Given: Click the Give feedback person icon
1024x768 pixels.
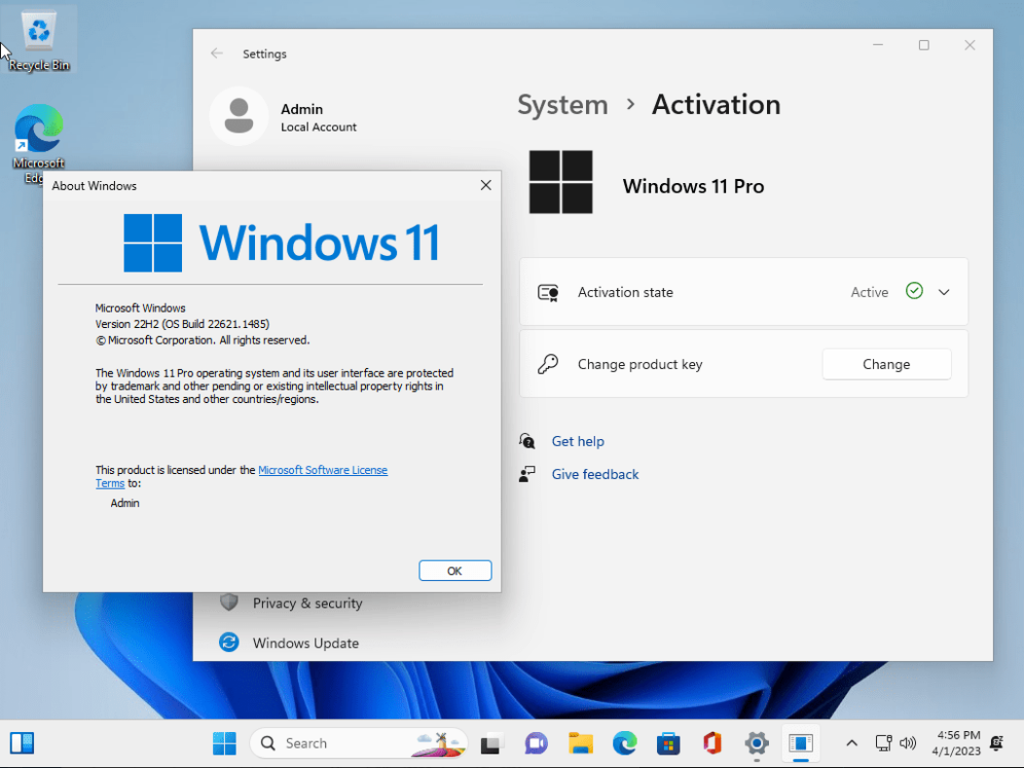Looking at the screenshot, I should pyautogui.click(x=527, y=474).
